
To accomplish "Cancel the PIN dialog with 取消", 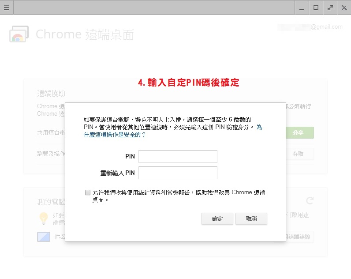I will click(251, 219).
